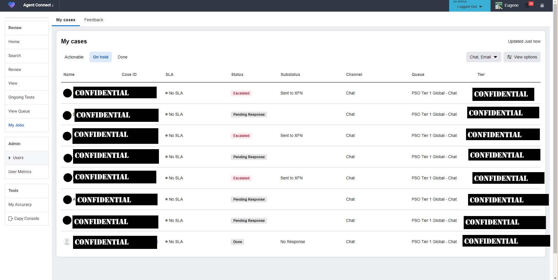The height and width of the screenshot is (280, 558).
Task: Open notifications globe with 16 badge
Action: pyautogui.click(x=529, y=5)
